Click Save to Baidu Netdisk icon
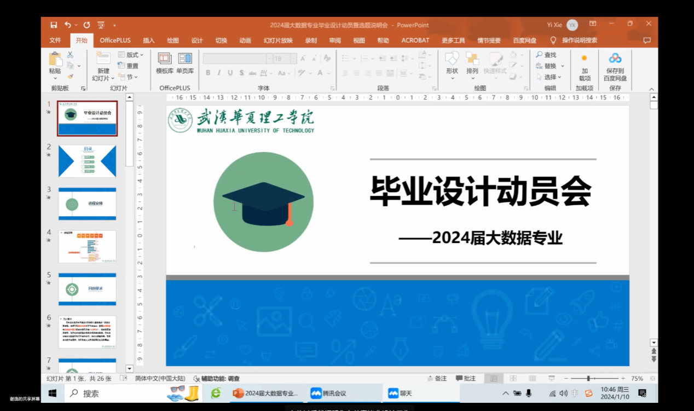 pyautogui.click(x=615, y=60)
